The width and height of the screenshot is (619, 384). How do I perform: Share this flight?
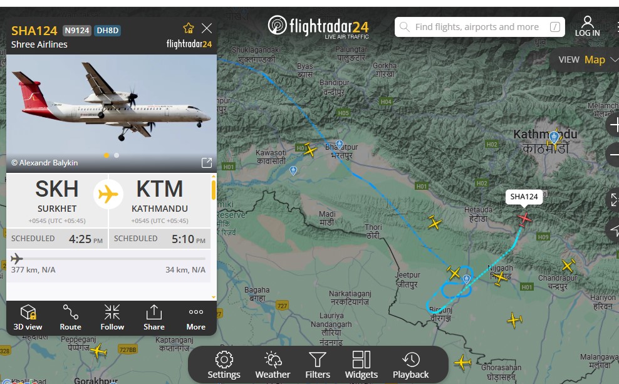pos(154,318)
